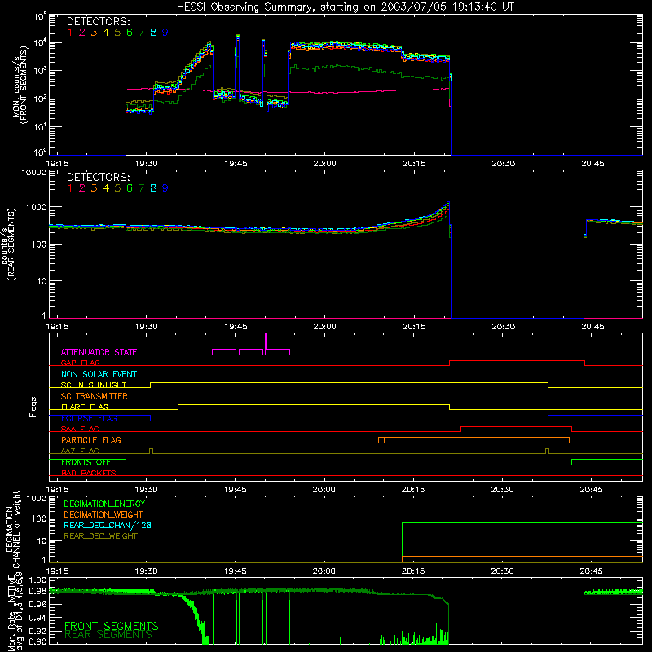The image size is (652, 652).
Task: Click '20:15' tick under the decimation plot
Action: tap(413, 571)
